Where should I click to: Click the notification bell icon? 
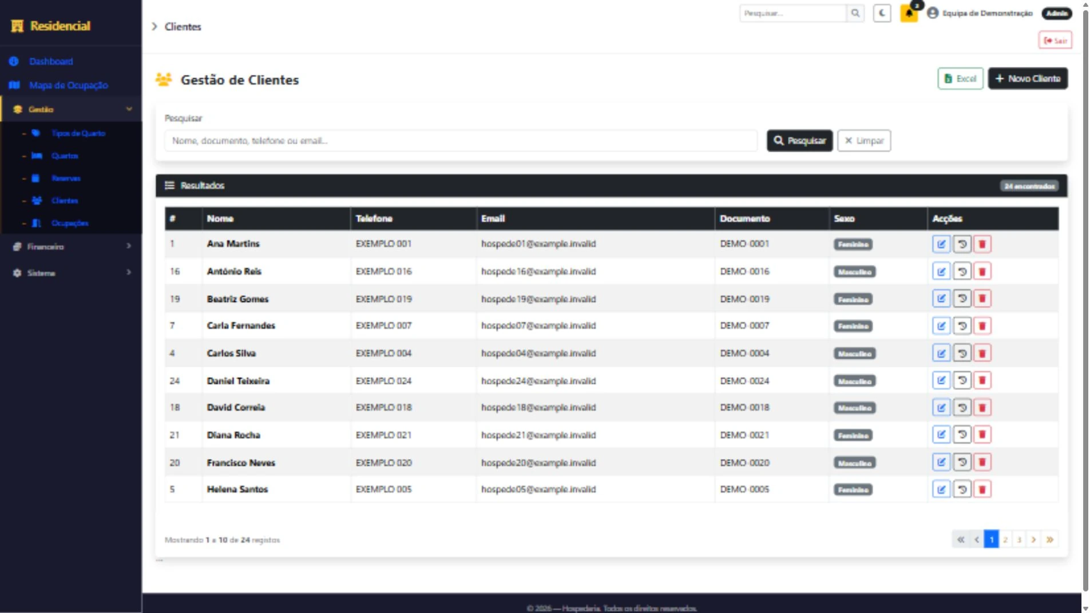909,13
